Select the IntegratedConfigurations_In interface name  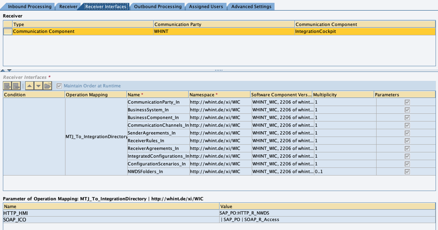pos(157,156)
